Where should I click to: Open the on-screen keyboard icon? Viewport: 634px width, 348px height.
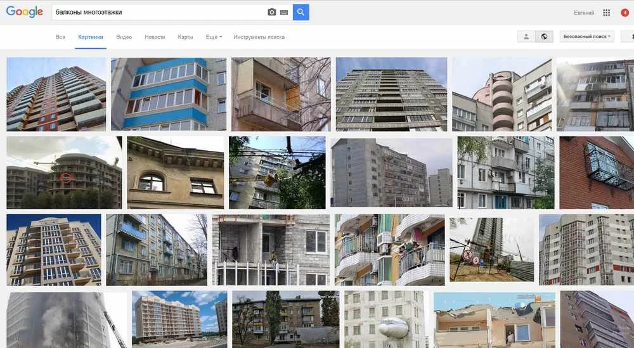point(284,13)
